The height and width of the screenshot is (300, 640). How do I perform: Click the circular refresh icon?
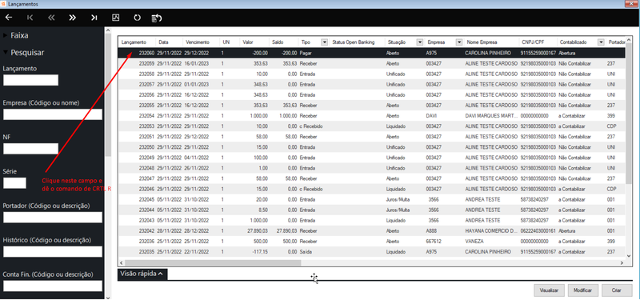(x=137, y=18)
